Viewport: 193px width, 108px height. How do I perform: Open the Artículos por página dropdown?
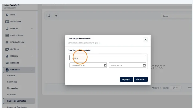point(175,88)
